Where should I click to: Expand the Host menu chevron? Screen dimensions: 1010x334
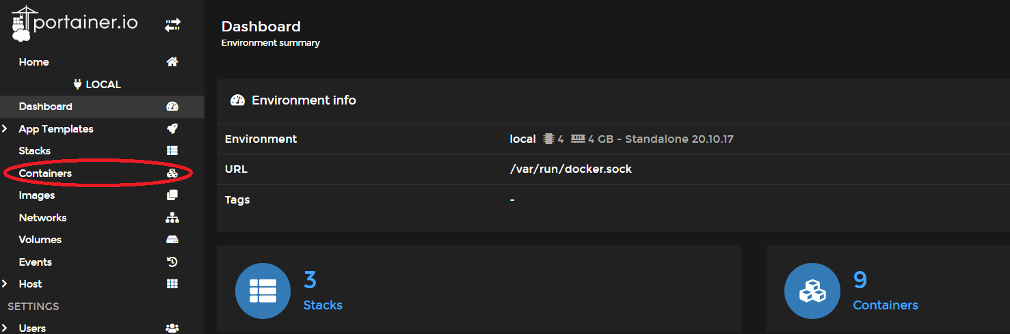point(5,284)
